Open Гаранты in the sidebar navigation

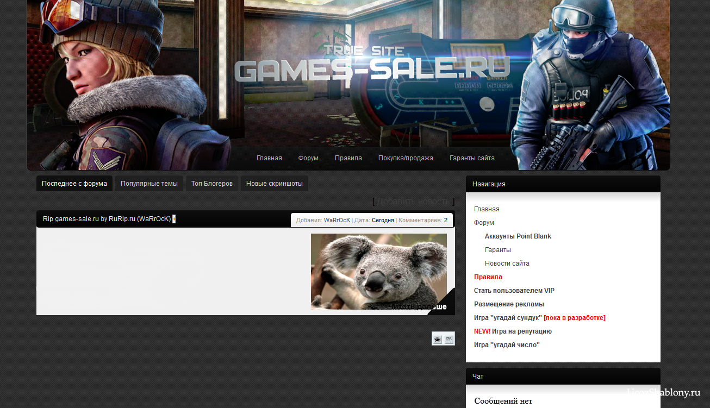click(498, 250)
